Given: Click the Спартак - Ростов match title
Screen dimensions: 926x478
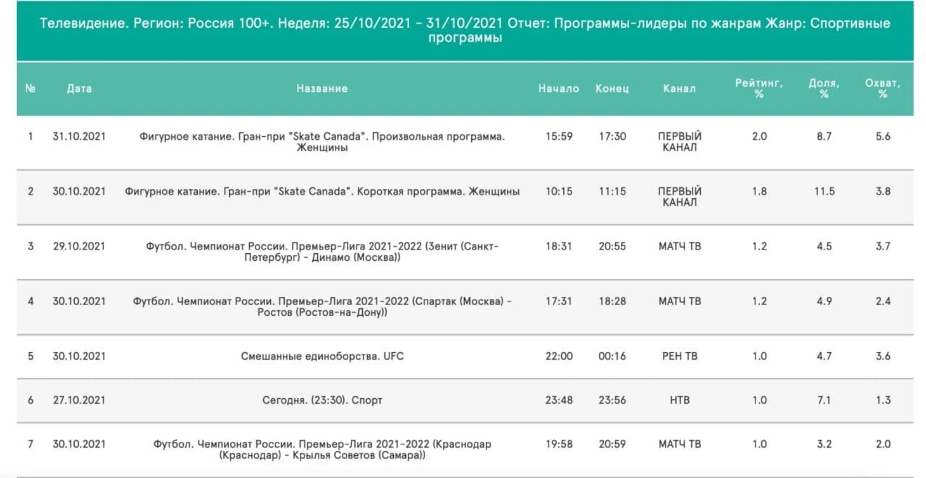Looking at the screenshot, I should (x=322, y=306).
